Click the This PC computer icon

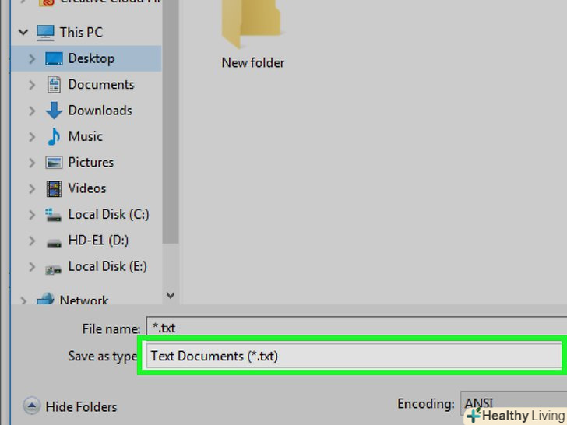45,33
